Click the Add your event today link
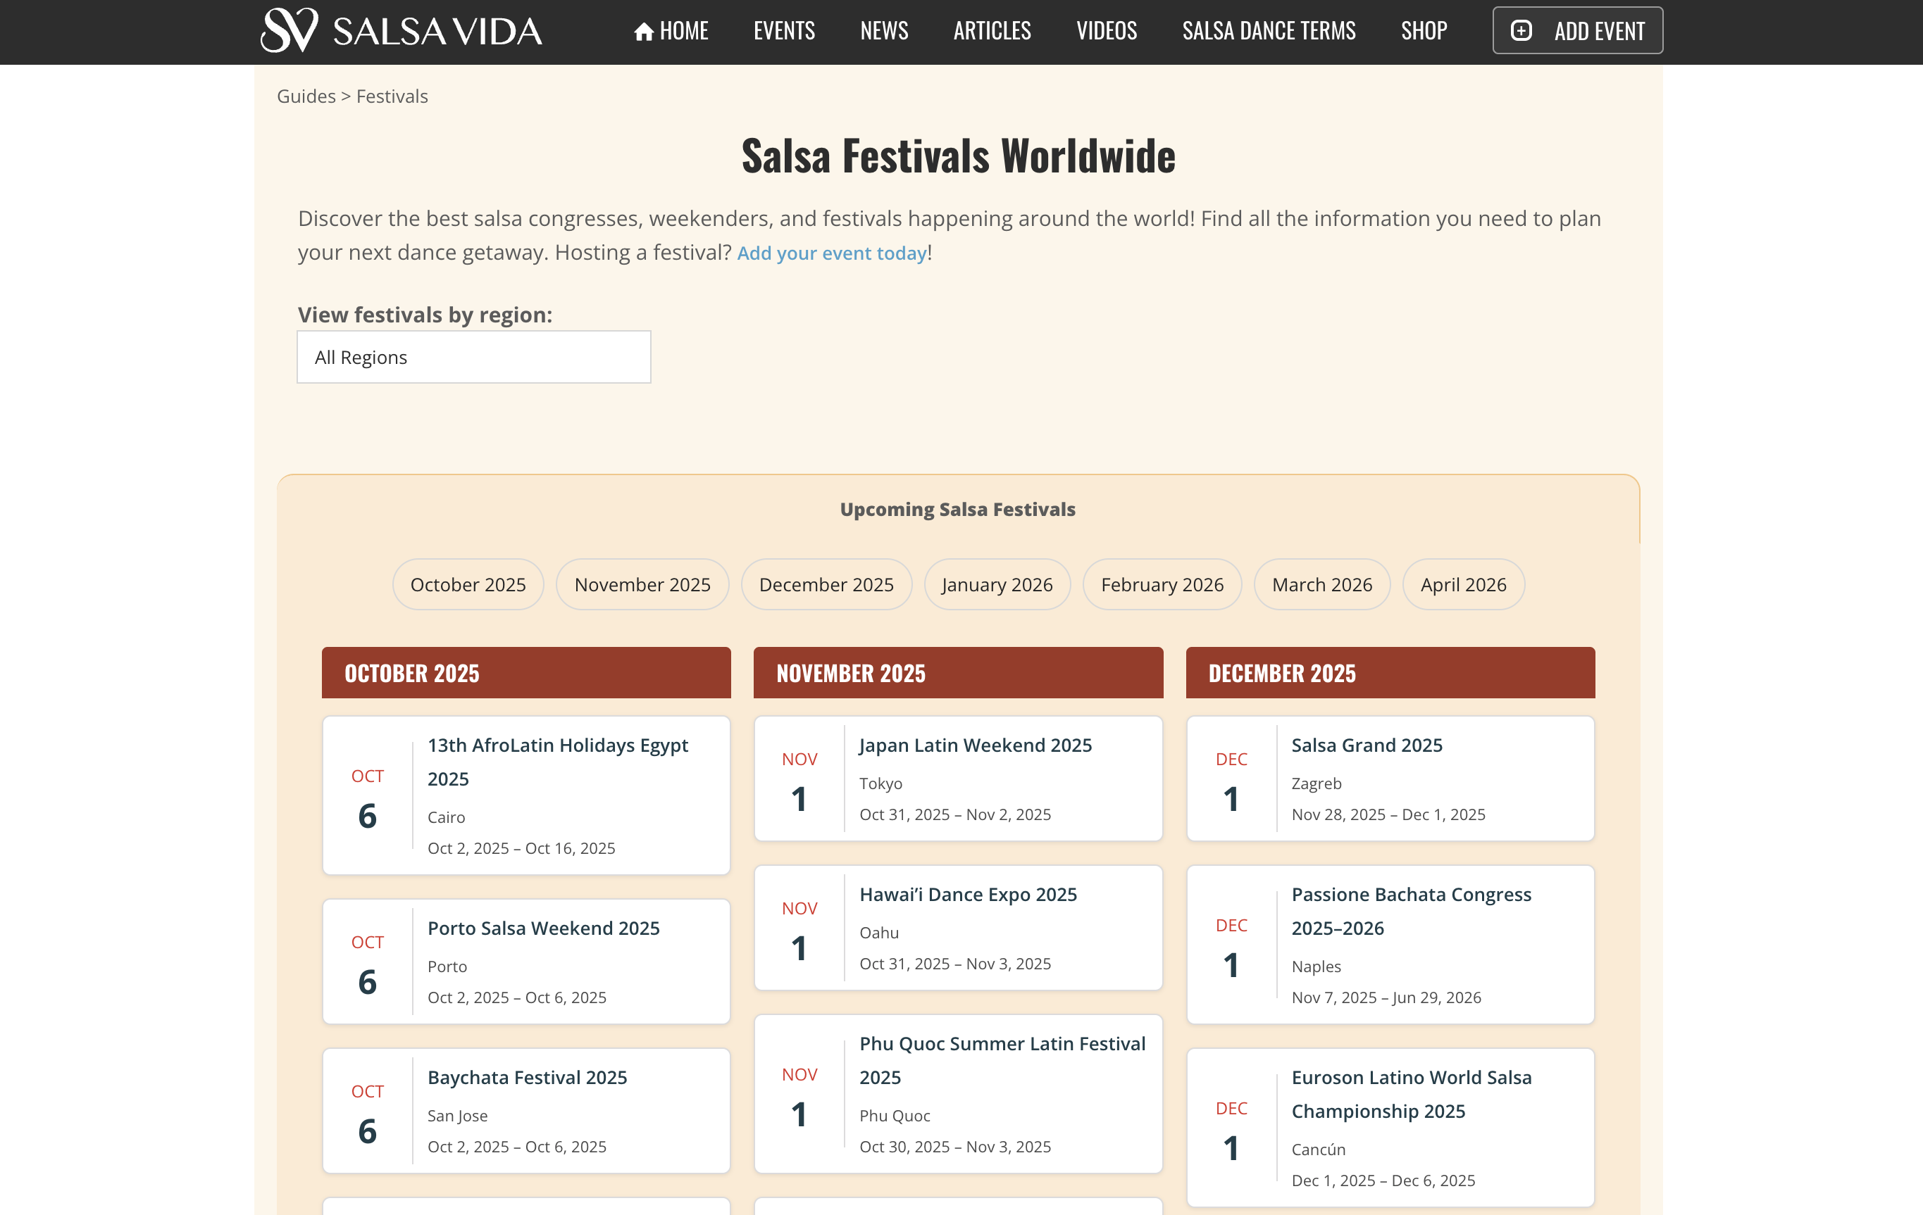The width and height of the screenshot is (1923, 1215). coord(830,253)
